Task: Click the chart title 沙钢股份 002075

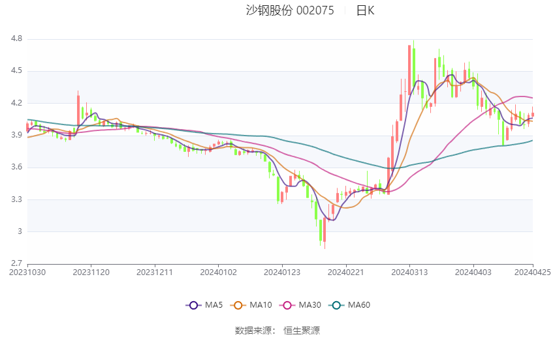Action: point(290,10)
